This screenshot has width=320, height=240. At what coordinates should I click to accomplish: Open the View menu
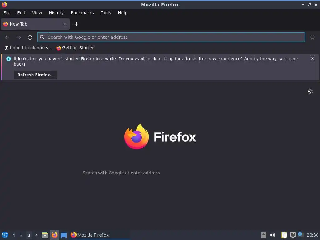pyautogui.click(x=37, y=13)
